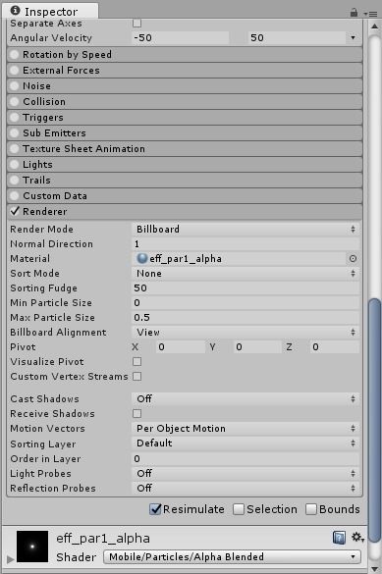Click Angular Velocity maximum field 50

[x=297, y=37]
